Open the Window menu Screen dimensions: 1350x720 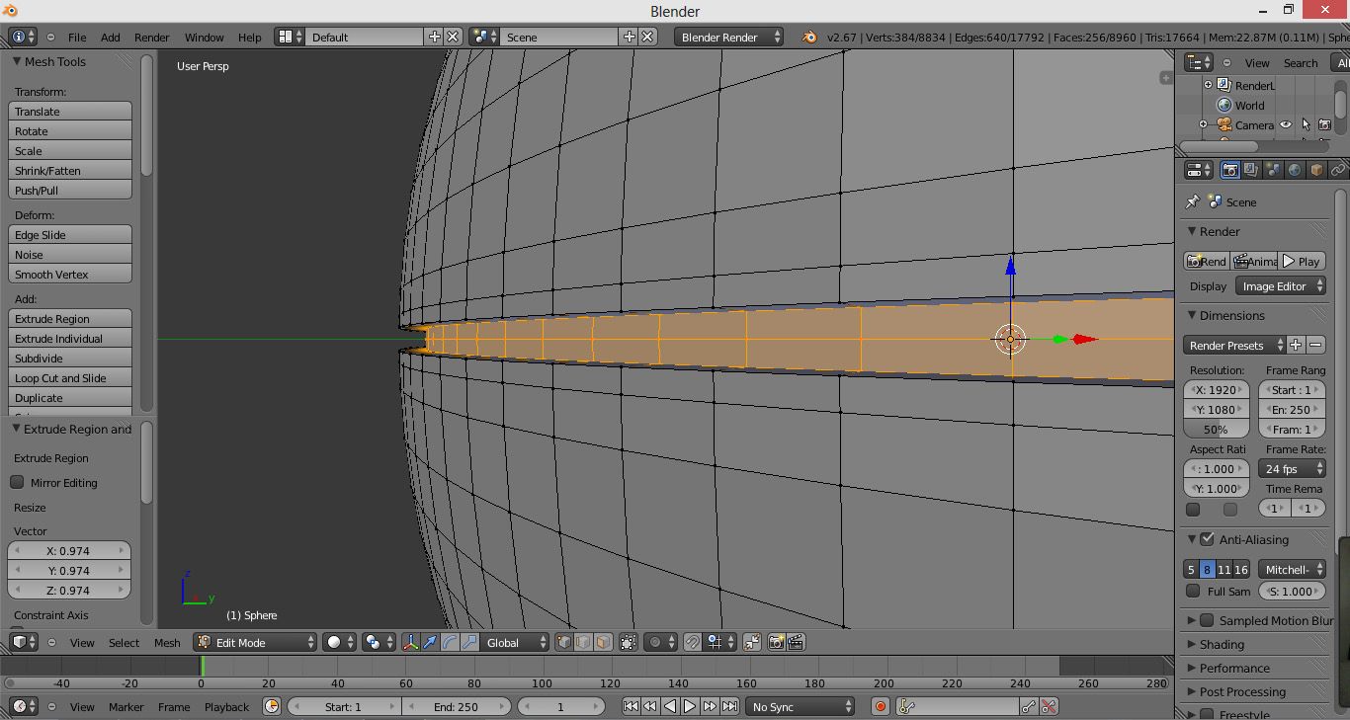tap(205, 38)
